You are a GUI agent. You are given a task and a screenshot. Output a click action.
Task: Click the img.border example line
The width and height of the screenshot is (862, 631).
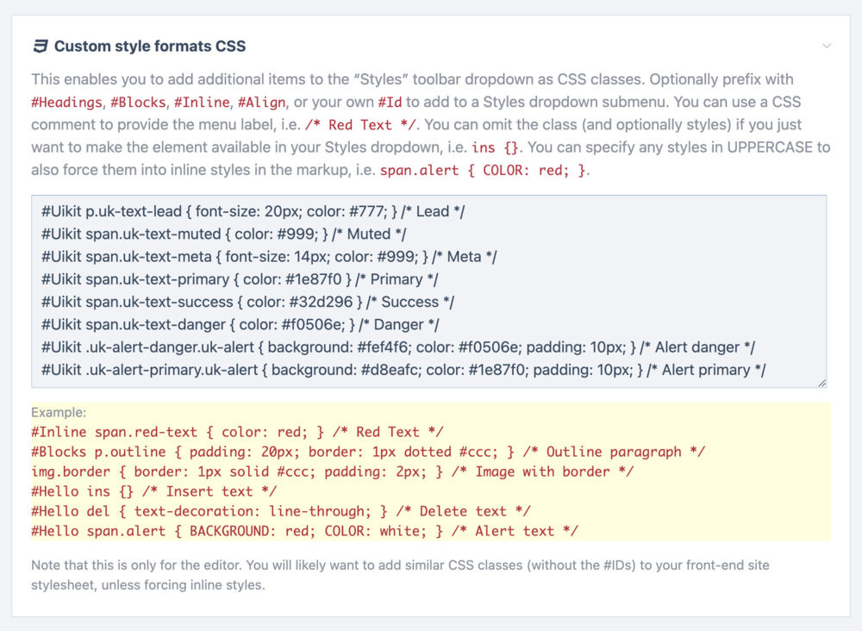(x=332, y=472)
